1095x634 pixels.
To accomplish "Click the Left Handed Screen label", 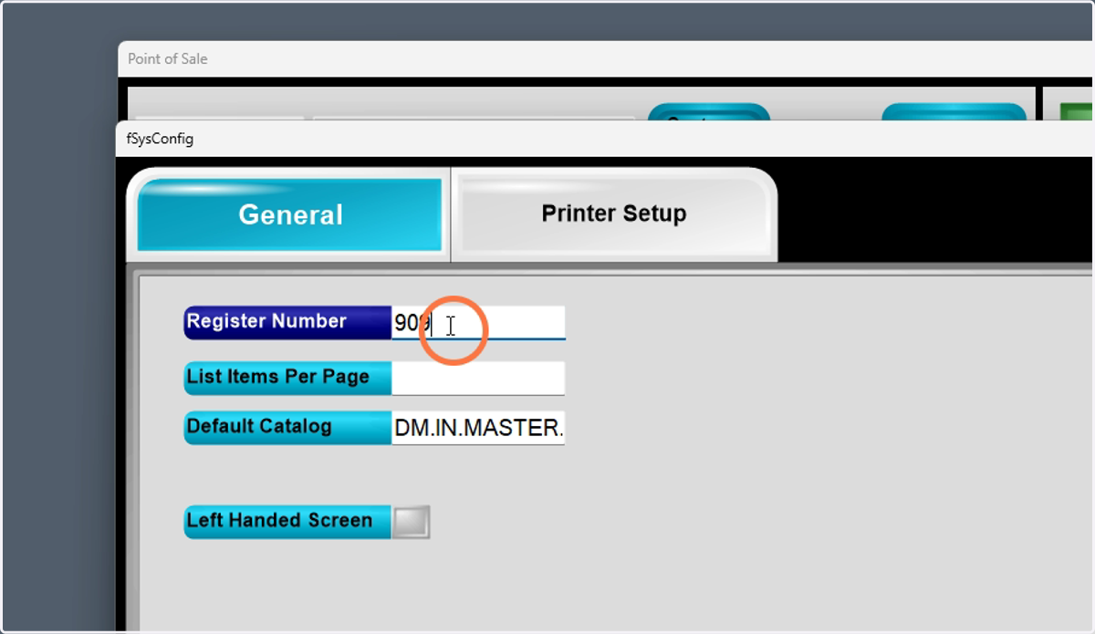I will pos(288,522).
